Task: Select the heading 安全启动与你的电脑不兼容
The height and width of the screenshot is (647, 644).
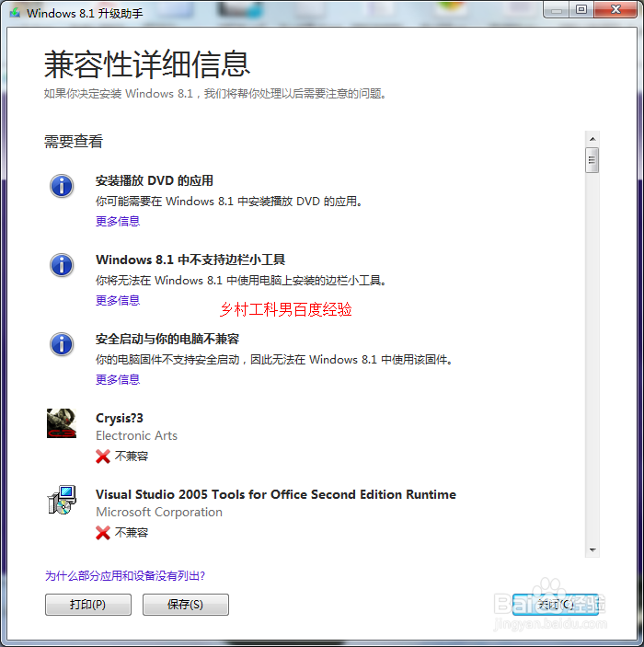Action: pos(167,340)
